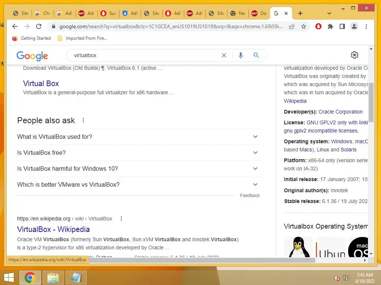Switch to the Sur tab
Screen dimensions: 381x285
point(108,13)
